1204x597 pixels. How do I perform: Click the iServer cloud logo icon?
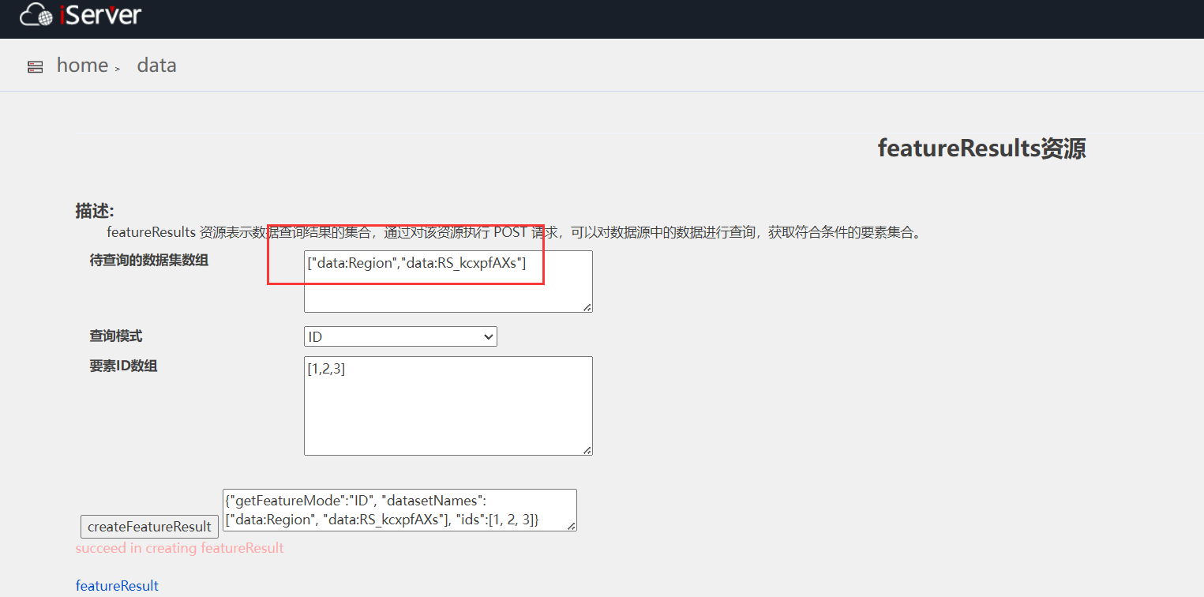[36, 15]
